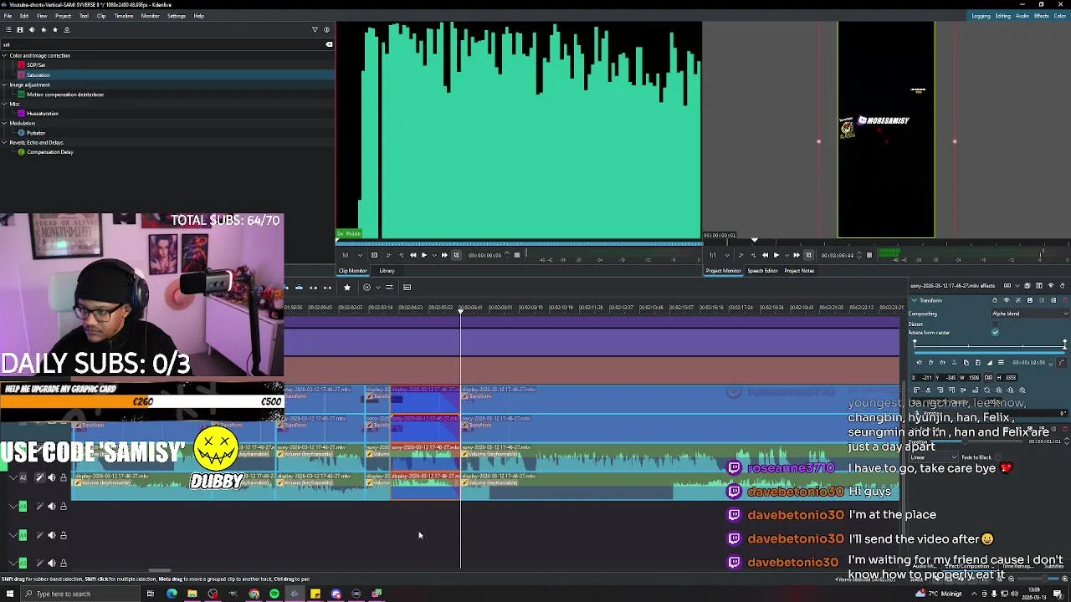Open Compositing Alpha blend dropdown
The width and height of the screenshot is (1071, 602).
click(1030, 314)
